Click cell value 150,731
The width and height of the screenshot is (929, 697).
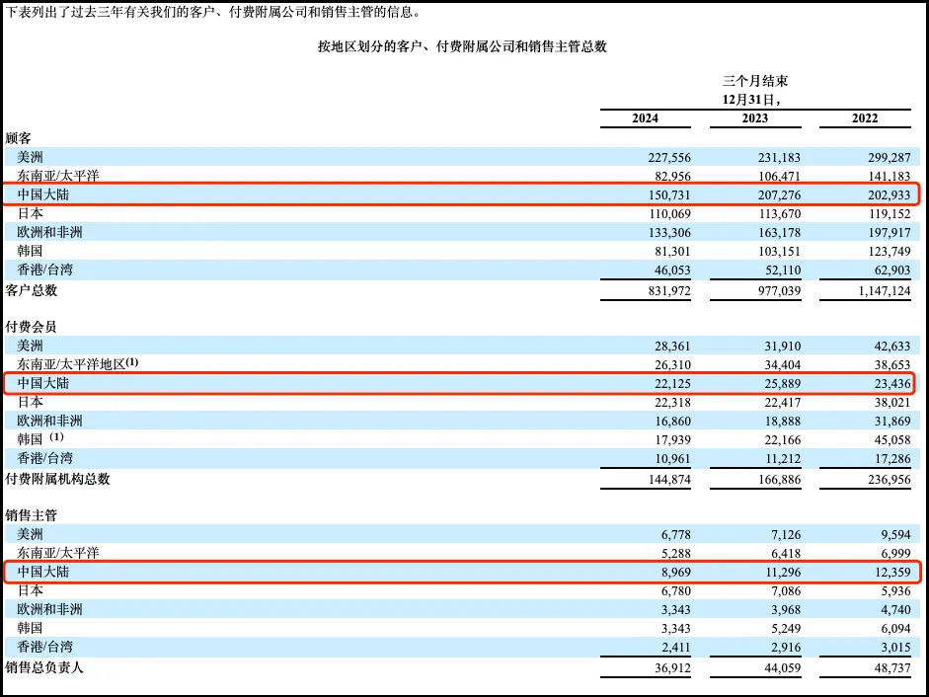[x=669, y=195]
